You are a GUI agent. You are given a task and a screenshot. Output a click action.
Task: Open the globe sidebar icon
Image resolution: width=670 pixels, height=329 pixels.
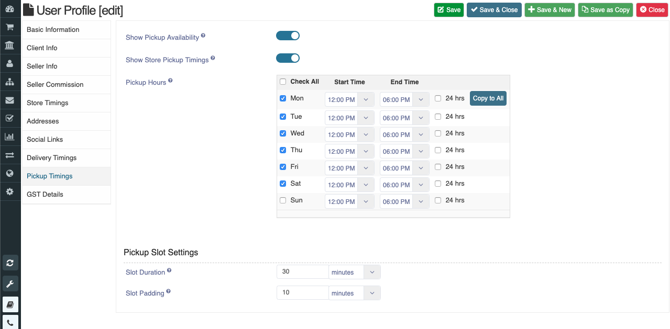coord(9,173)
